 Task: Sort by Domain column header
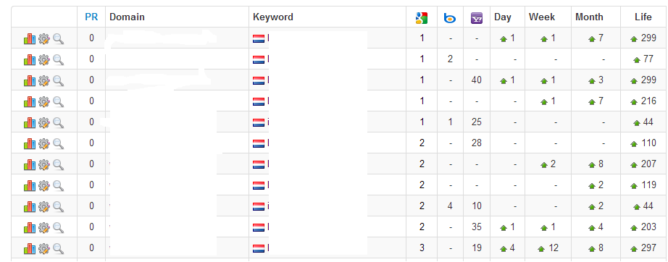click(x=127, y=17)
